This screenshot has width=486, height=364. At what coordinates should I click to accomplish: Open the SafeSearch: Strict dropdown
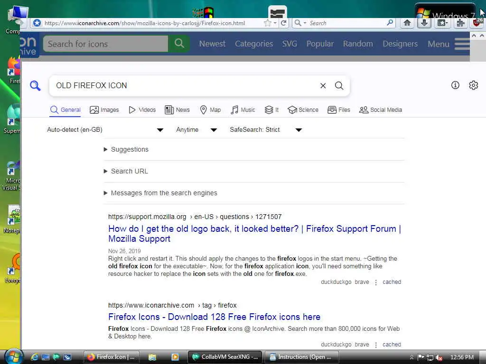coord(266,130)
